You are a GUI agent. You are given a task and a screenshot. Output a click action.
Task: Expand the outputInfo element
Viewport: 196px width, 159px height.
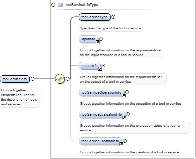click(103, 65)
